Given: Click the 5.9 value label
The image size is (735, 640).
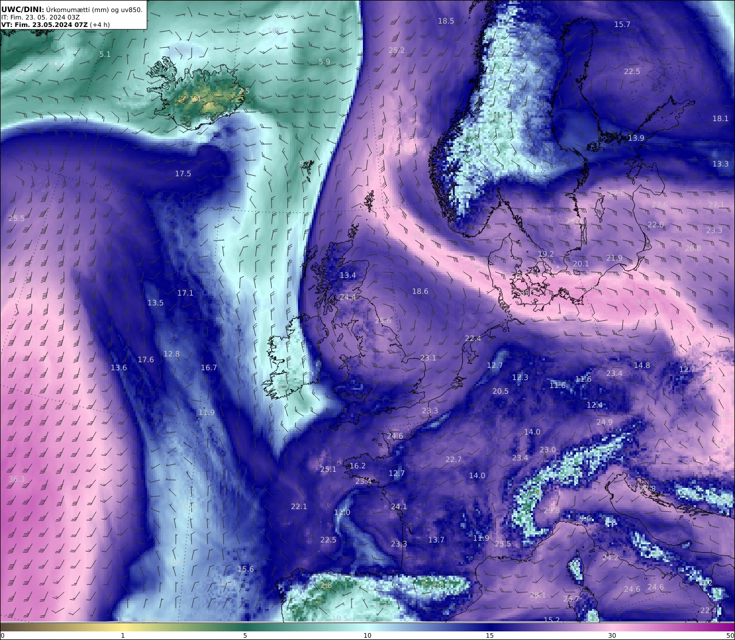Looking at the screenshot, I should point(324,61).
